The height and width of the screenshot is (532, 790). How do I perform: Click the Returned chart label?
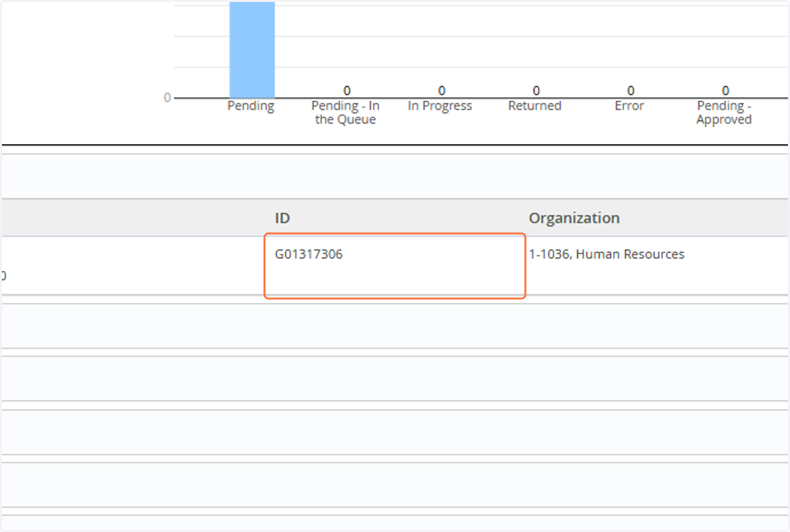535,106
